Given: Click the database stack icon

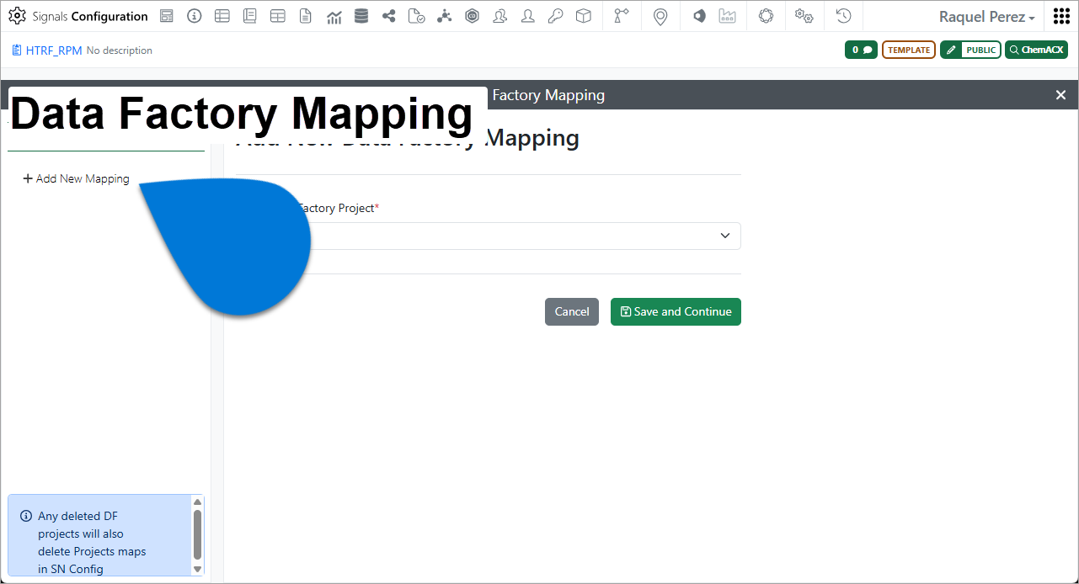Looking at the screenshot, I should click(361, 16).
